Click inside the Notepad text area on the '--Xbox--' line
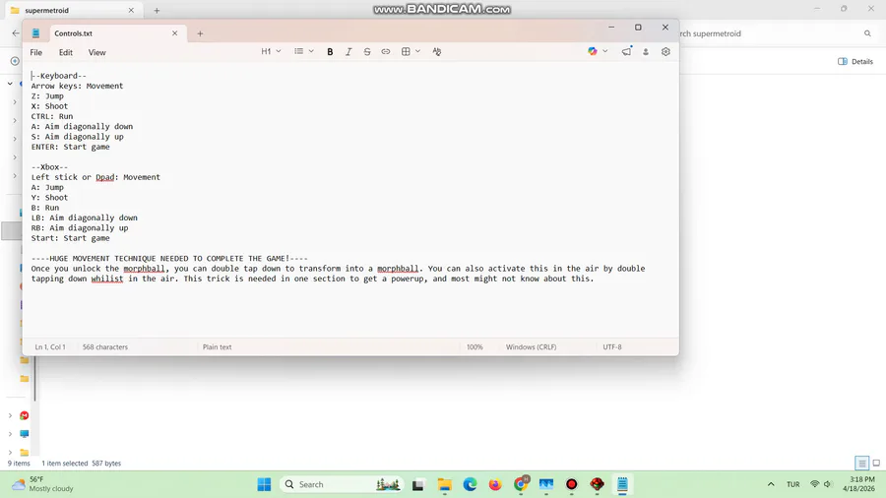This screenshot has height=498, width=886. [x=50, y=167]
